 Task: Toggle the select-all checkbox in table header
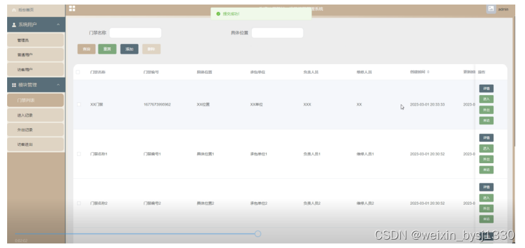[78, 72]
